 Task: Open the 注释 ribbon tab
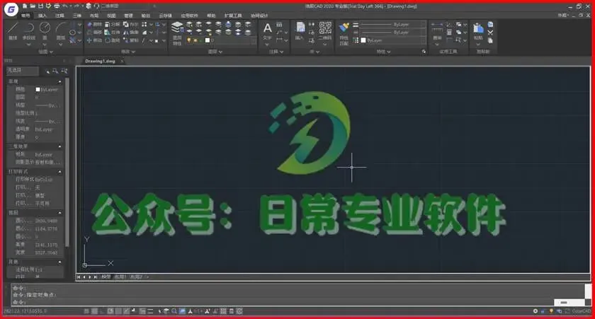point(60,16)
